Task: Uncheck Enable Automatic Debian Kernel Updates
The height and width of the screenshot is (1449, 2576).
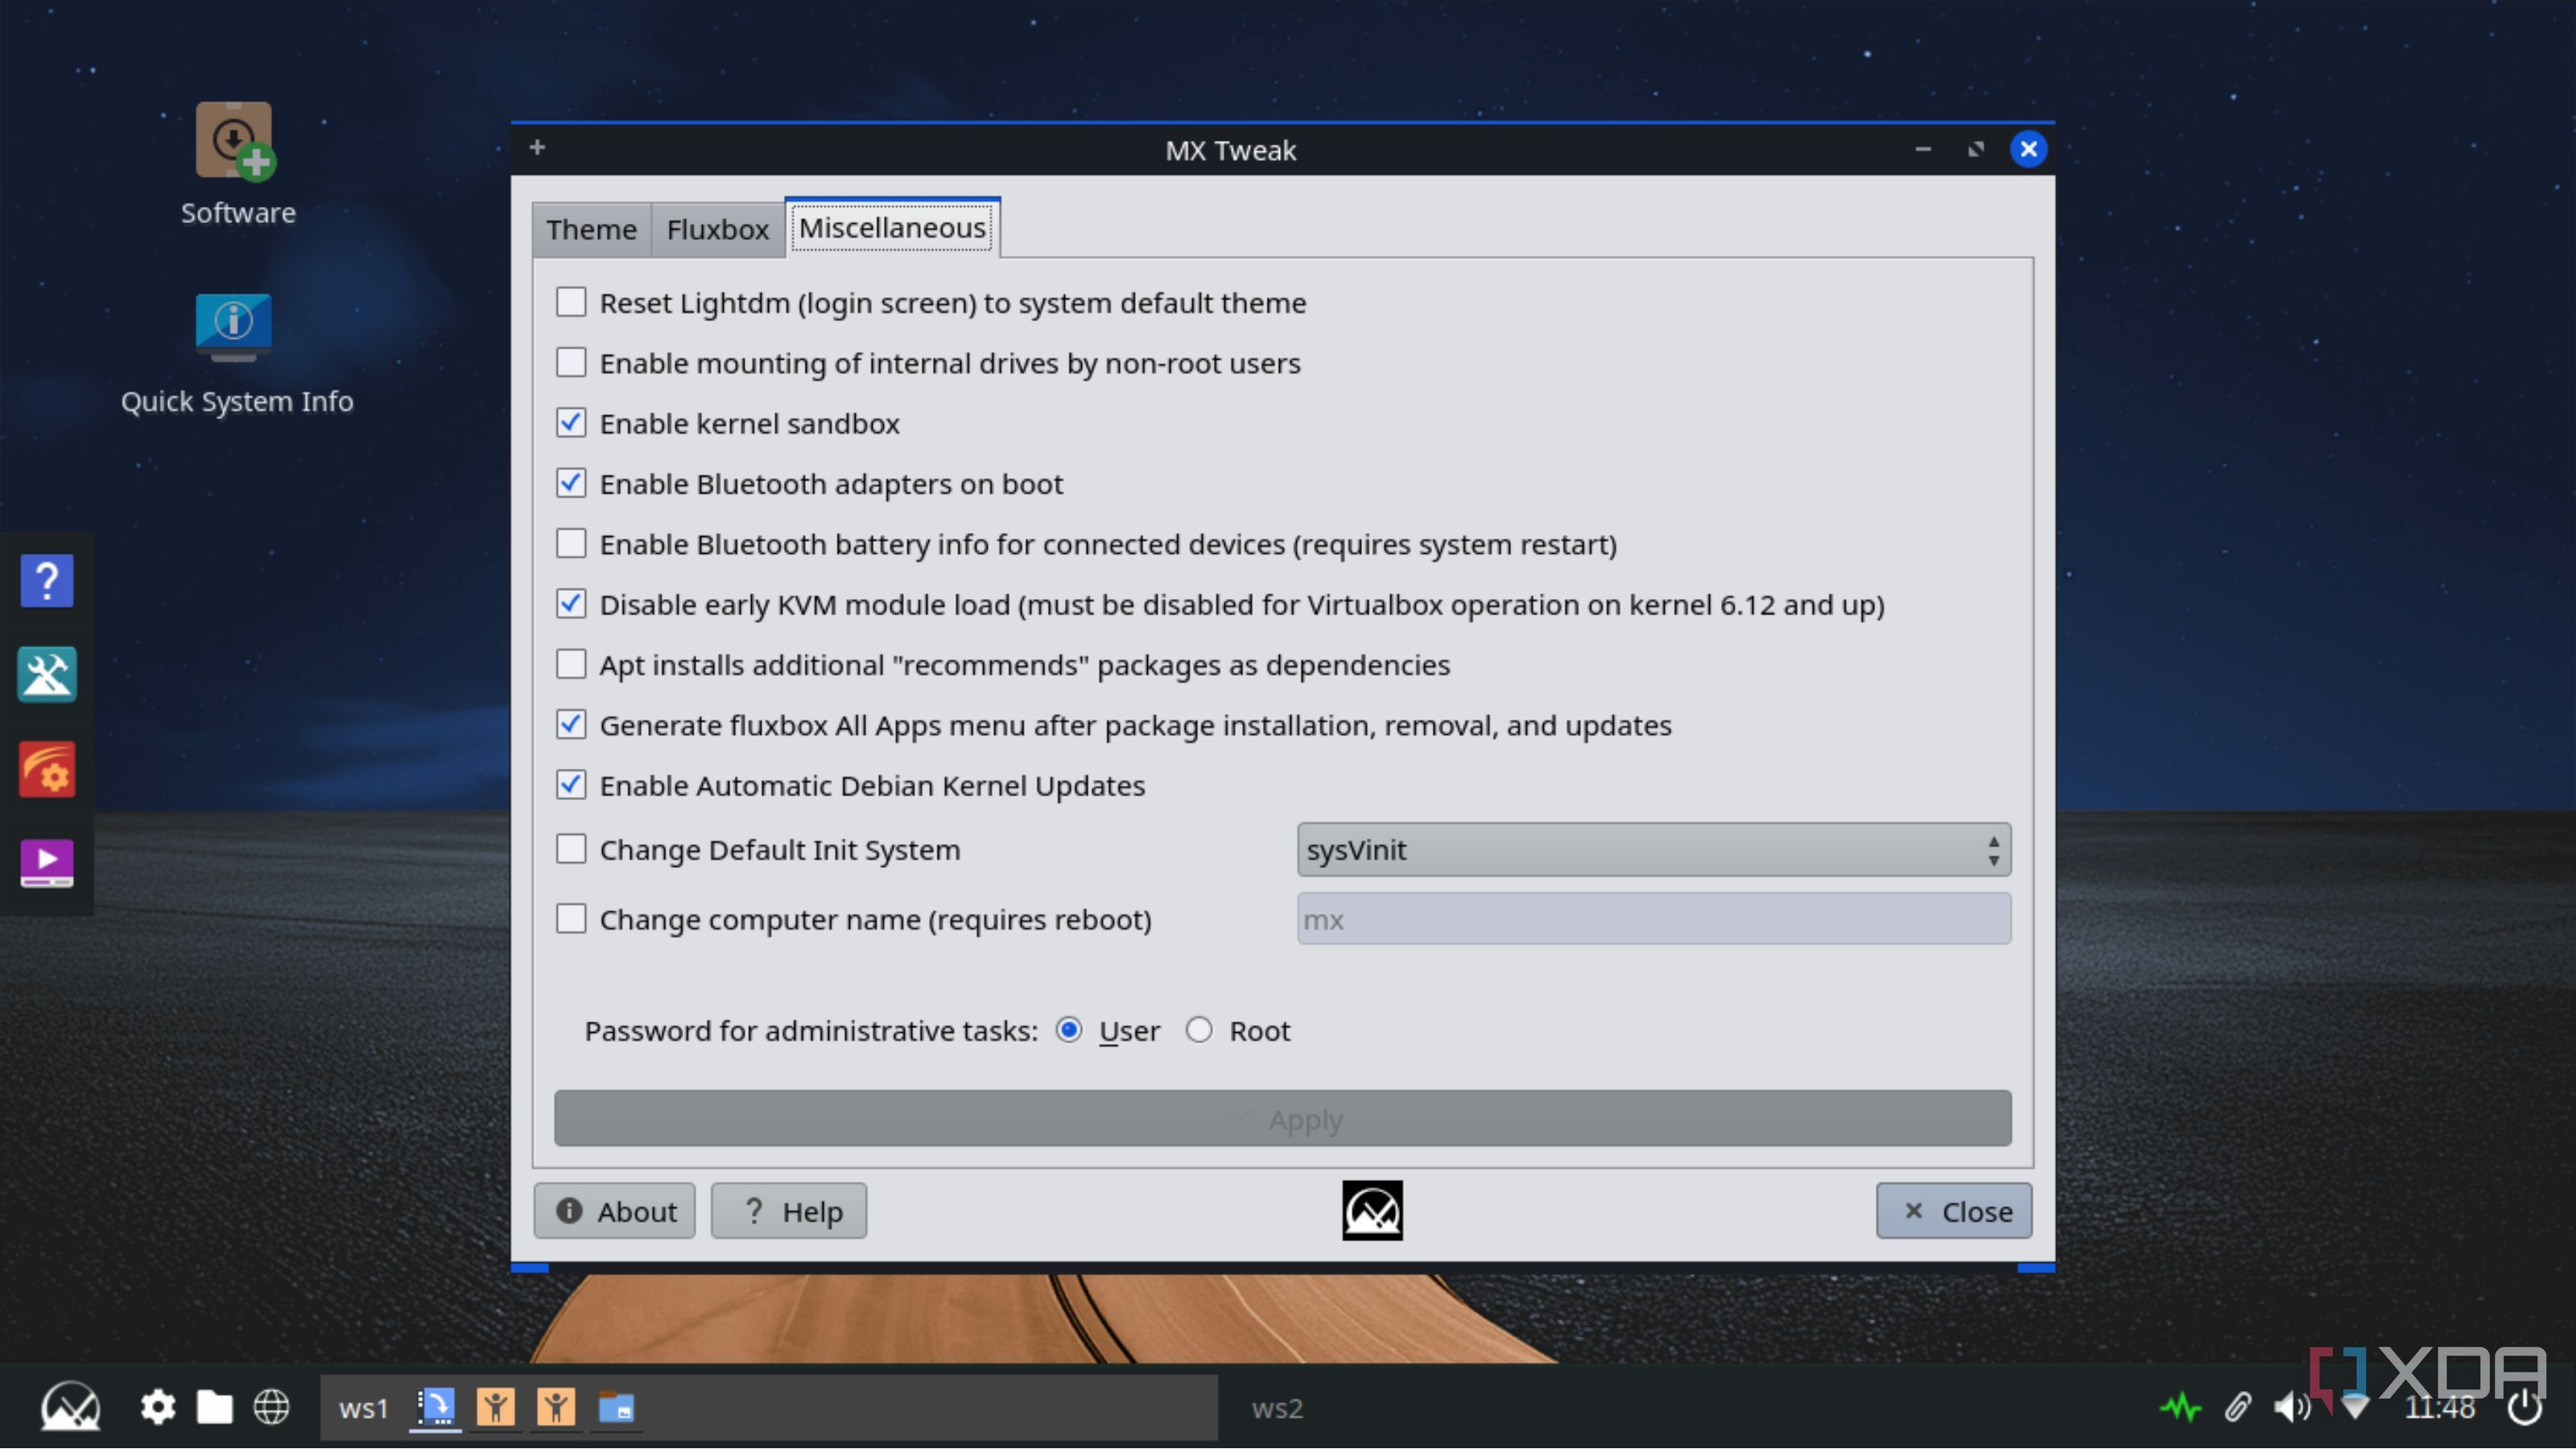Action: (x=571, y=785)
